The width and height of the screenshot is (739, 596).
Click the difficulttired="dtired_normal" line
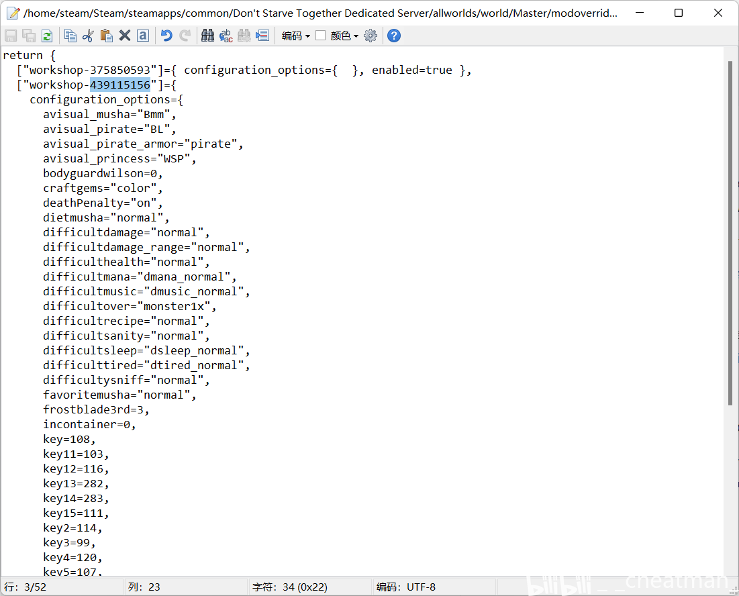(146, 365)
